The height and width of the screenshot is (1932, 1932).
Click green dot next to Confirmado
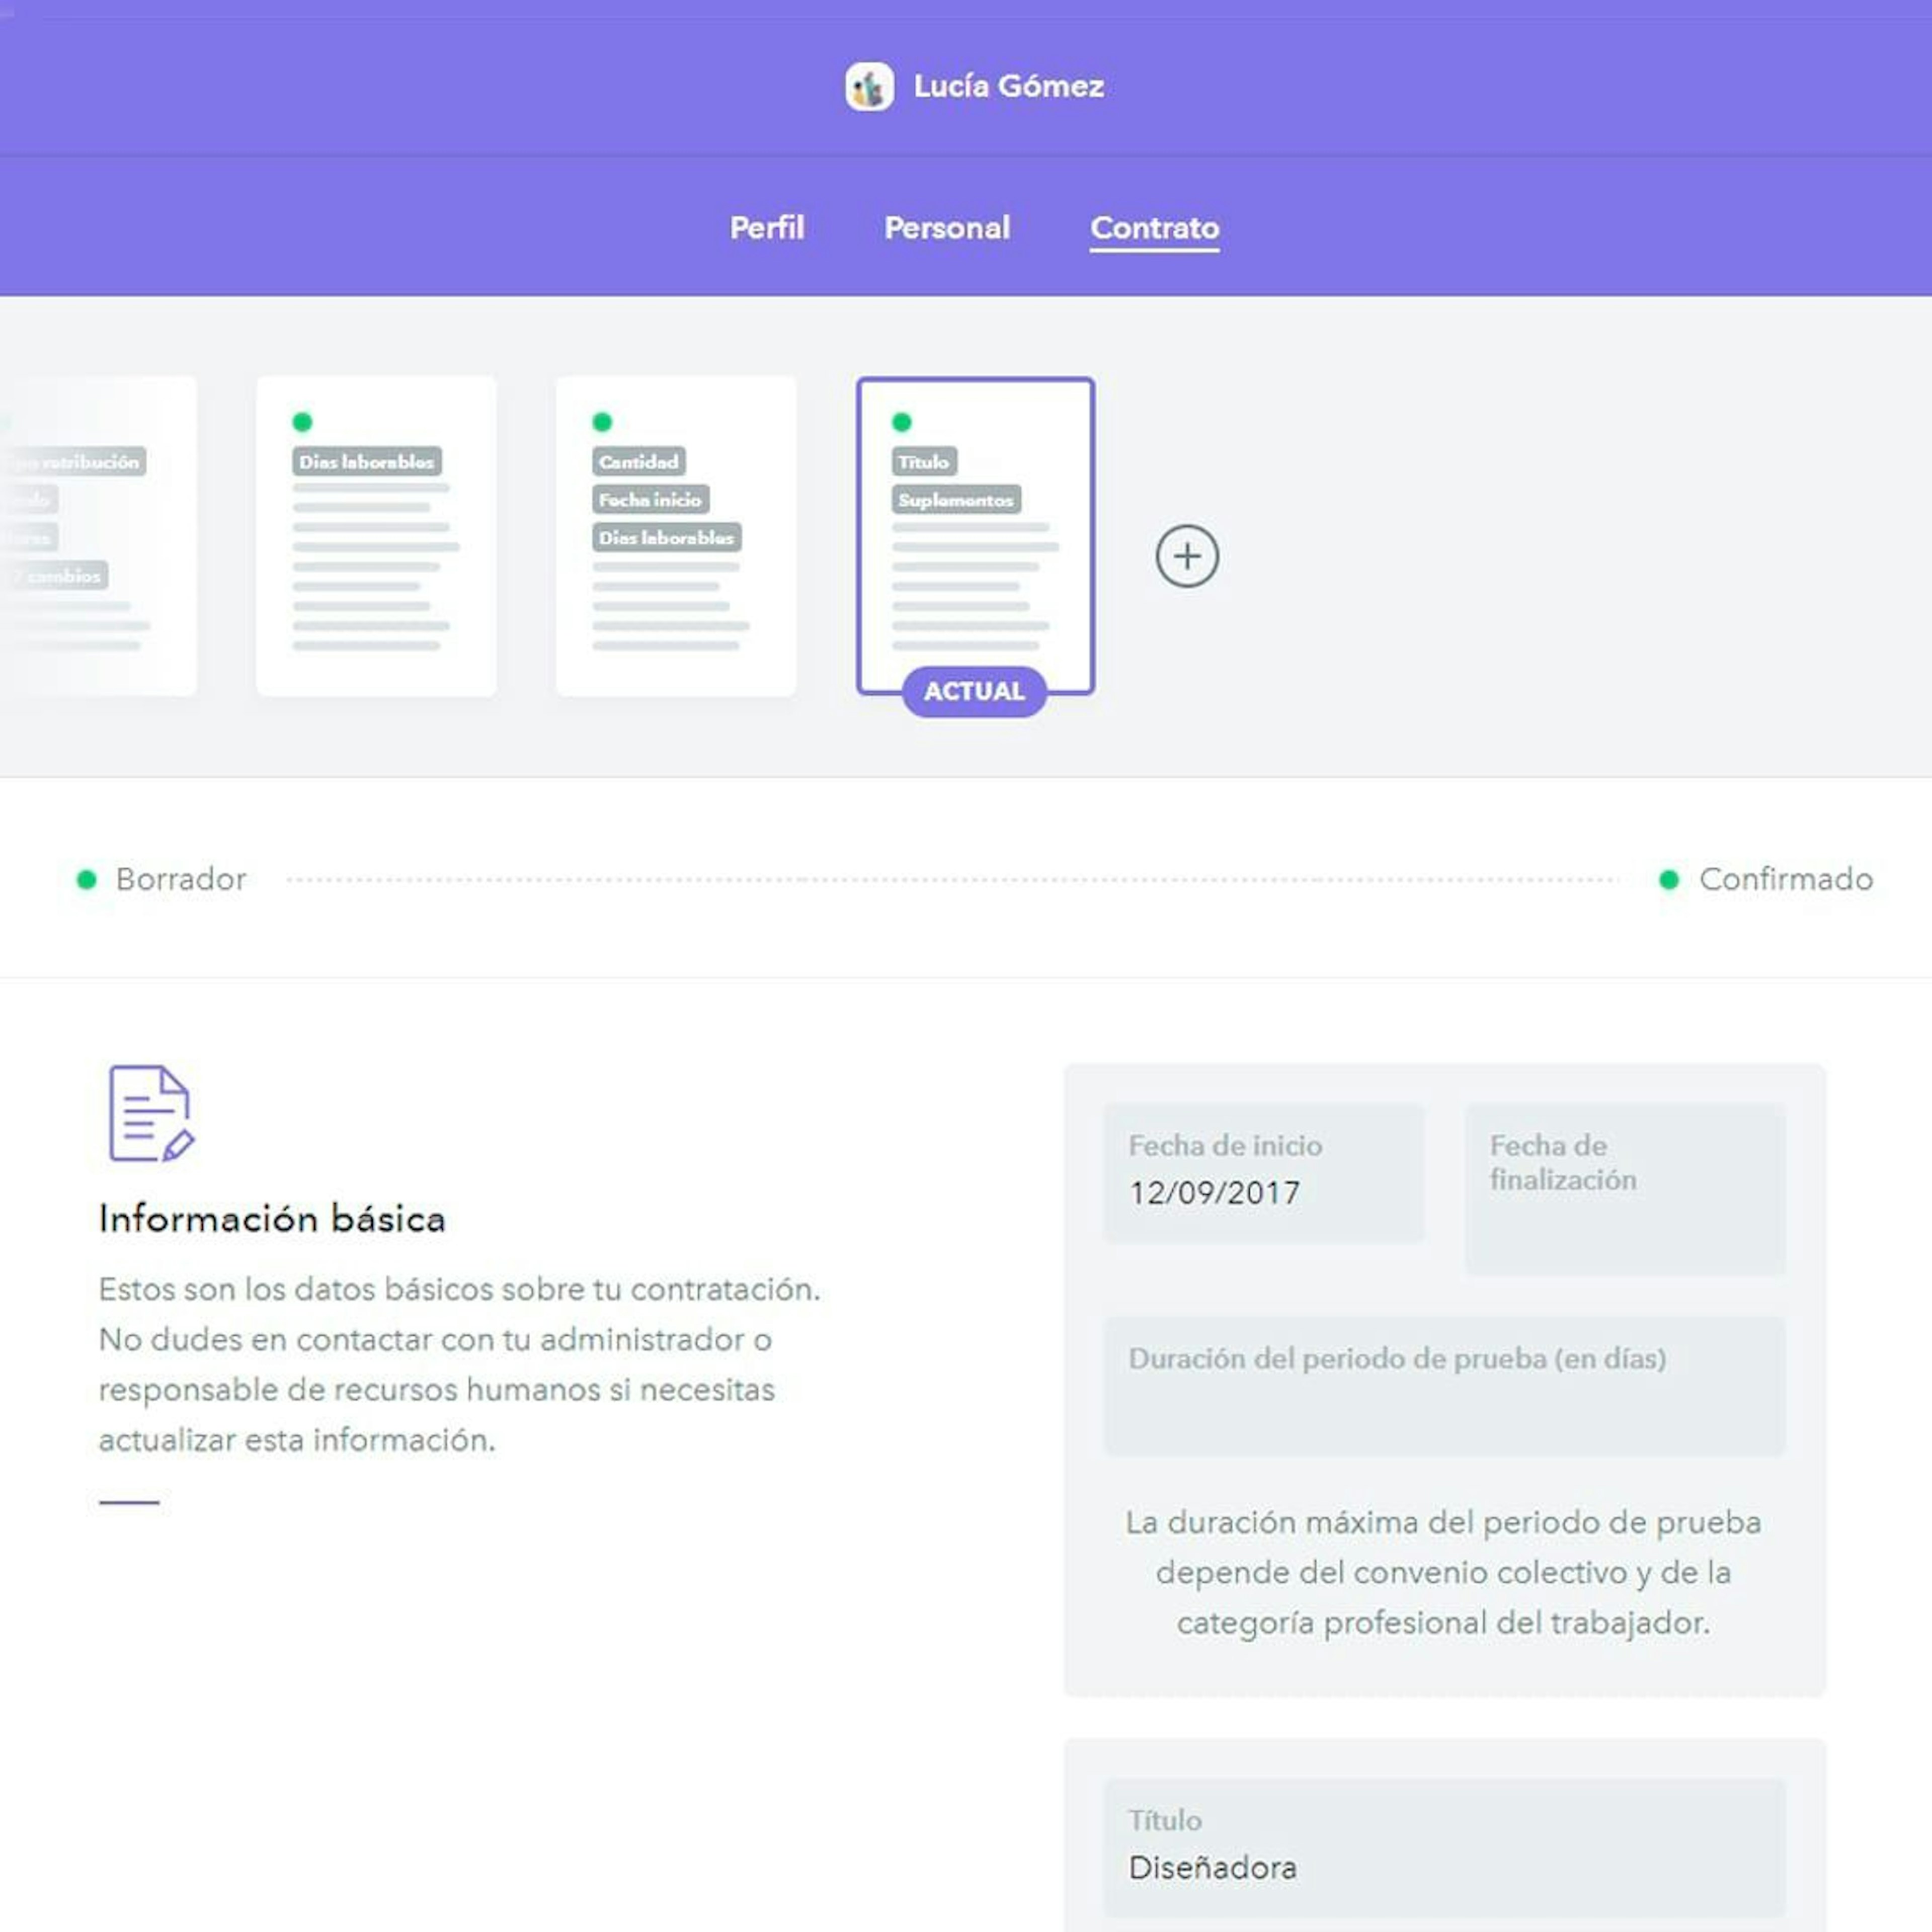1669,879
